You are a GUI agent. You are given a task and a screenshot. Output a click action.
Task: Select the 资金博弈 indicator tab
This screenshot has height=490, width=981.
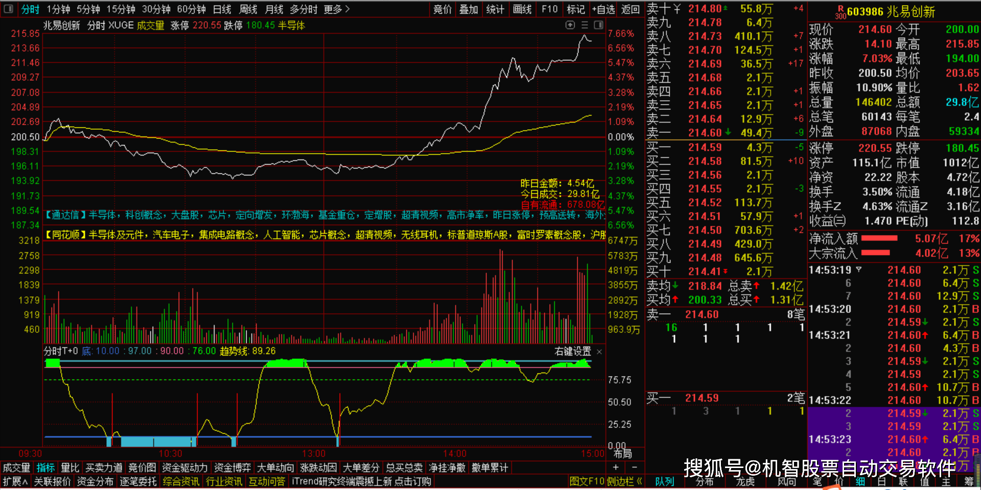point(232,468)
